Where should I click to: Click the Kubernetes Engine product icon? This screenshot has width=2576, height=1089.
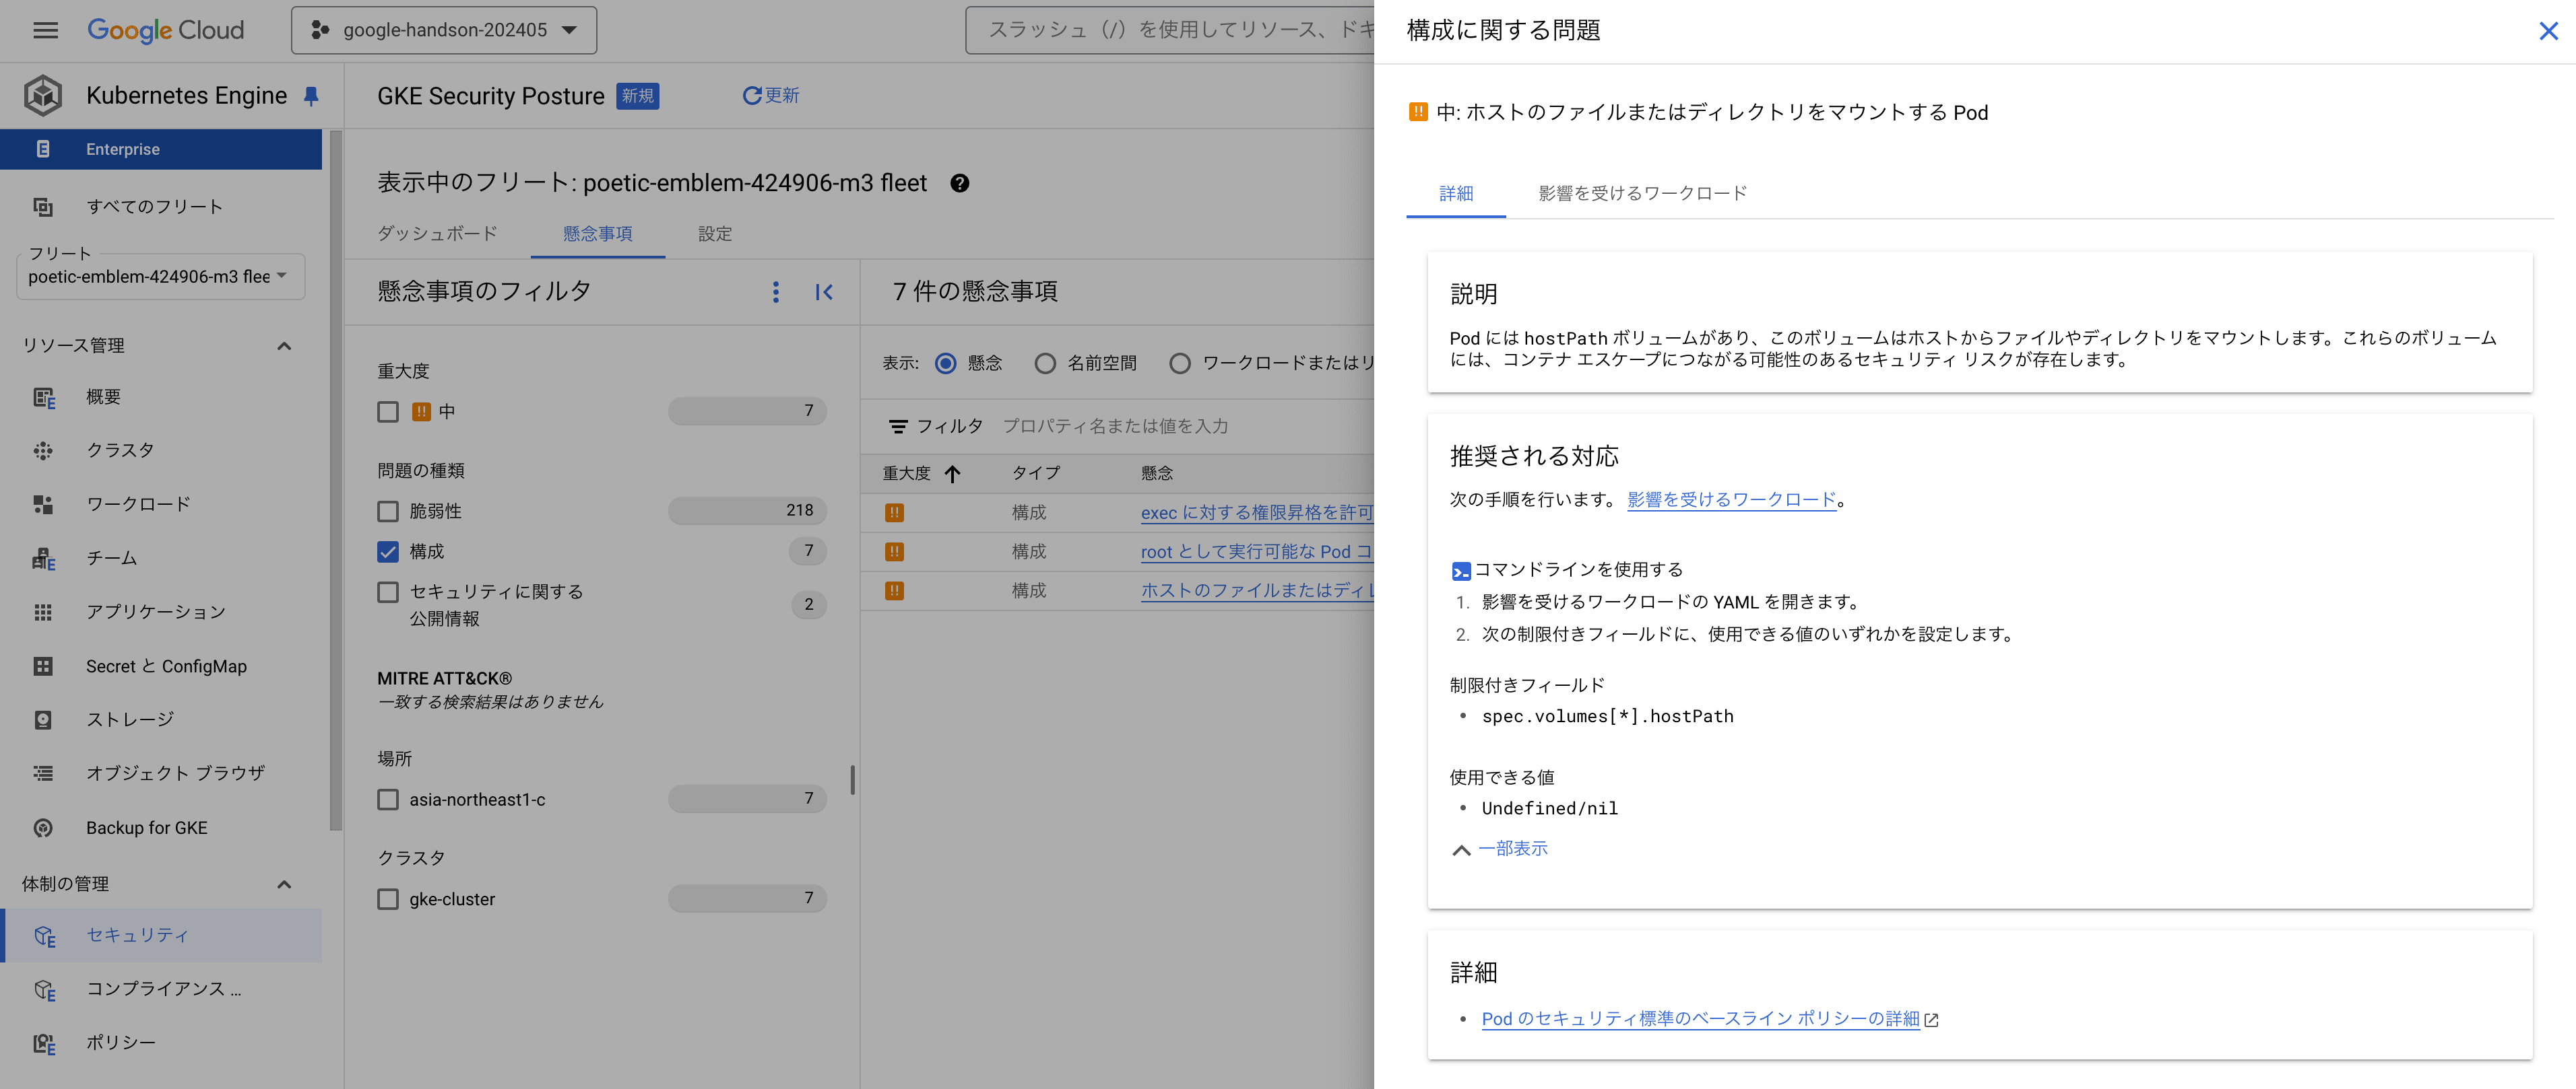click(x=43, y=96)
